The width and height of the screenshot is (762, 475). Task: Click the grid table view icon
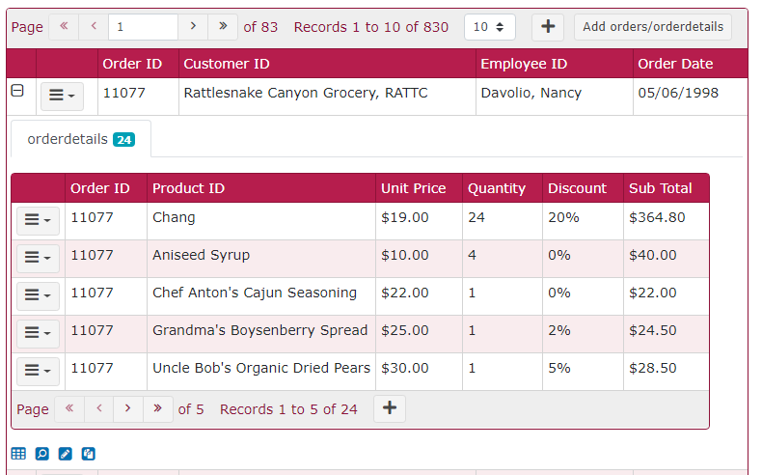18,454
